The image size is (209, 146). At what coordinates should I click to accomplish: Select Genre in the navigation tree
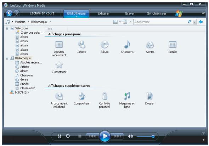[x=24, y=80]
